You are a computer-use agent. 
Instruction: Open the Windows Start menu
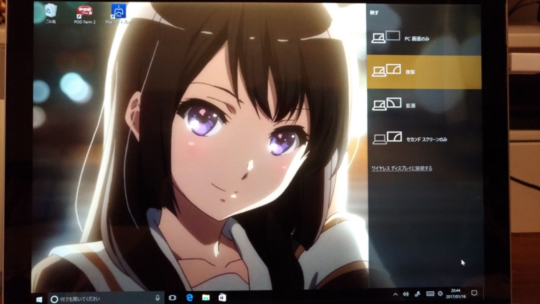pos(39,299)
